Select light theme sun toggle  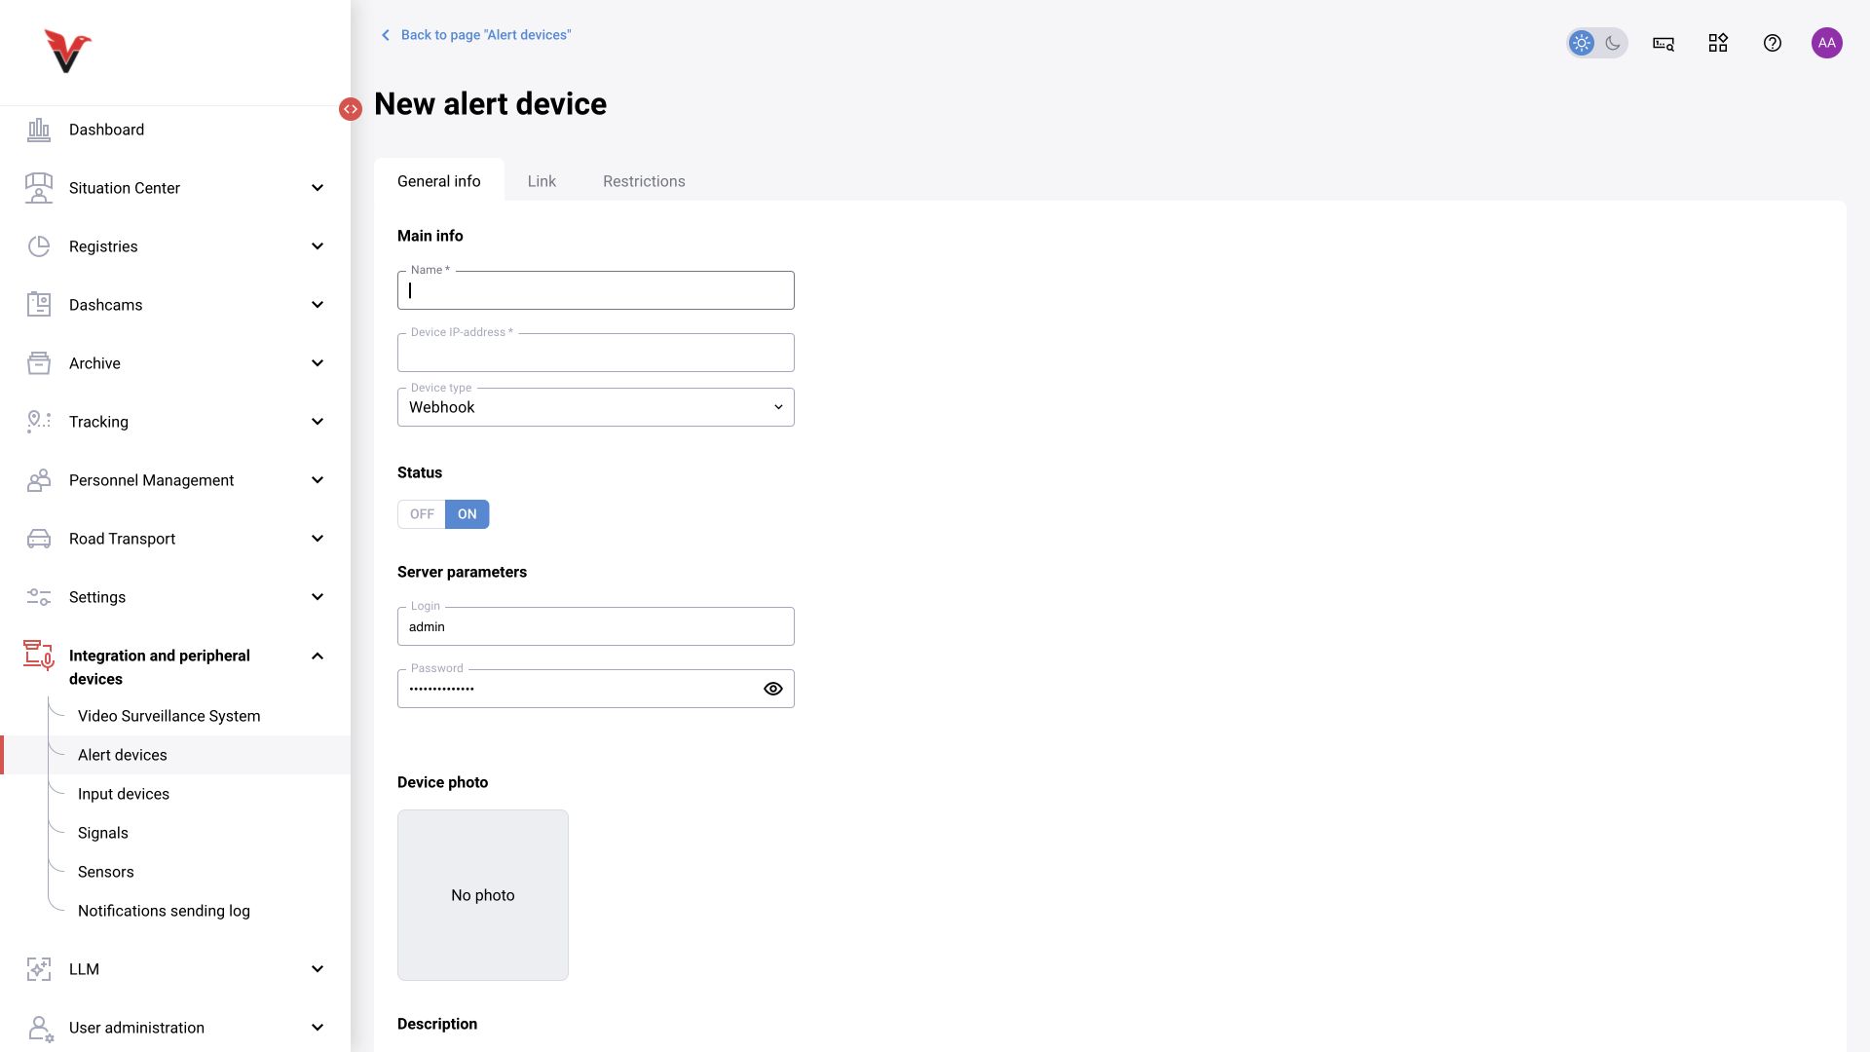click(1582, 43)
